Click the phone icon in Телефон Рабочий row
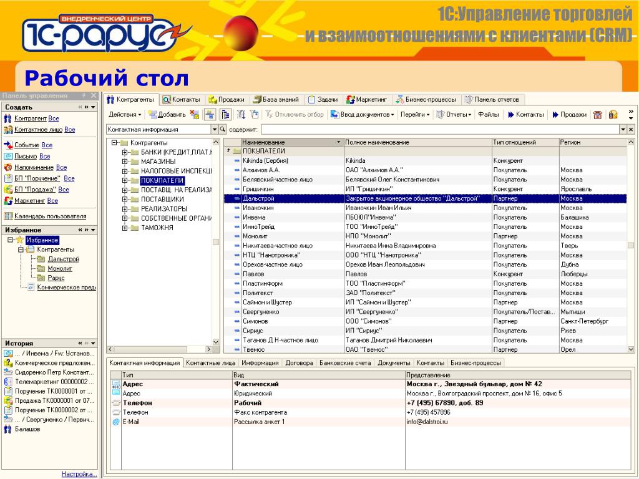639x479 pixels. click(115, 403)
